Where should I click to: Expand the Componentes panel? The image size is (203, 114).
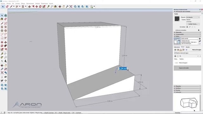point(187,35)
